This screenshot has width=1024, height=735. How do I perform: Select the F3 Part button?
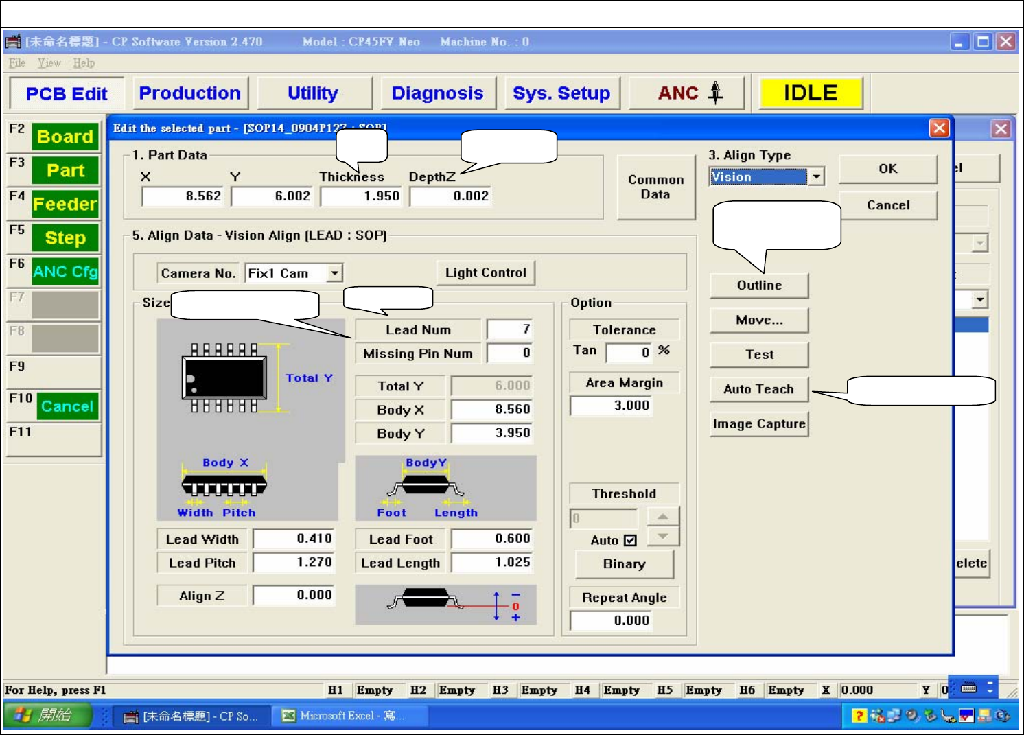click(x=65, y=170)
